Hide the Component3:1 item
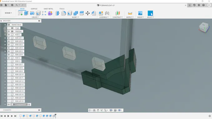The width and height of the screenshot is (212, 119). 9,104
